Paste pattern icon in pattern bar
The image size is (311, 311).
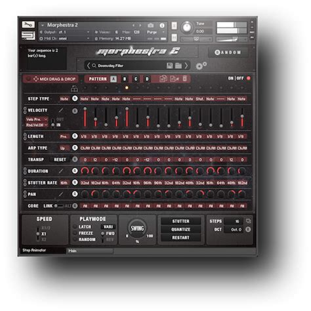coord(175,79)
